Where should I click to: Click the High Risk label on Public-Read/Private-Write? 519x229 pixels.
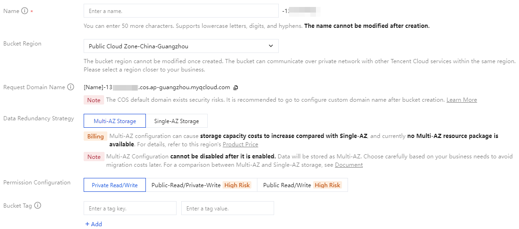click(237, 185)
